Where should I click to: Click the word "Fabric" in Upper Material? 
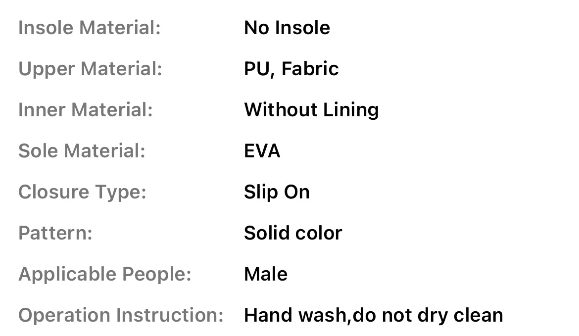(x=310, y=69)
